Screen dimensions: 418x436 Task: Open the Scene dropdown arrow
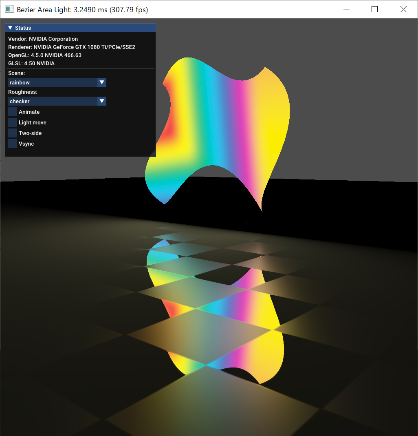tap(101, 82)
